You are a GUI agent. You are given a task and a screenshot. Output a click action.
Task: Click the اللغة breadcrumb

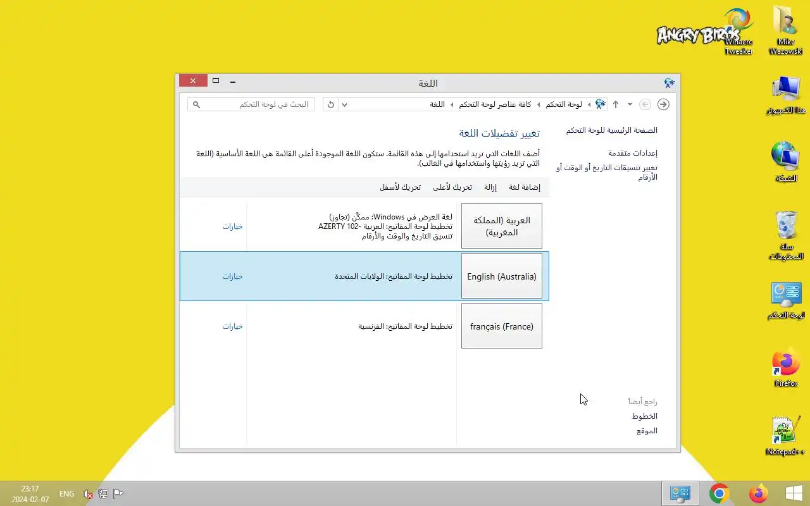pyautogui.click(x=438, y=104)
